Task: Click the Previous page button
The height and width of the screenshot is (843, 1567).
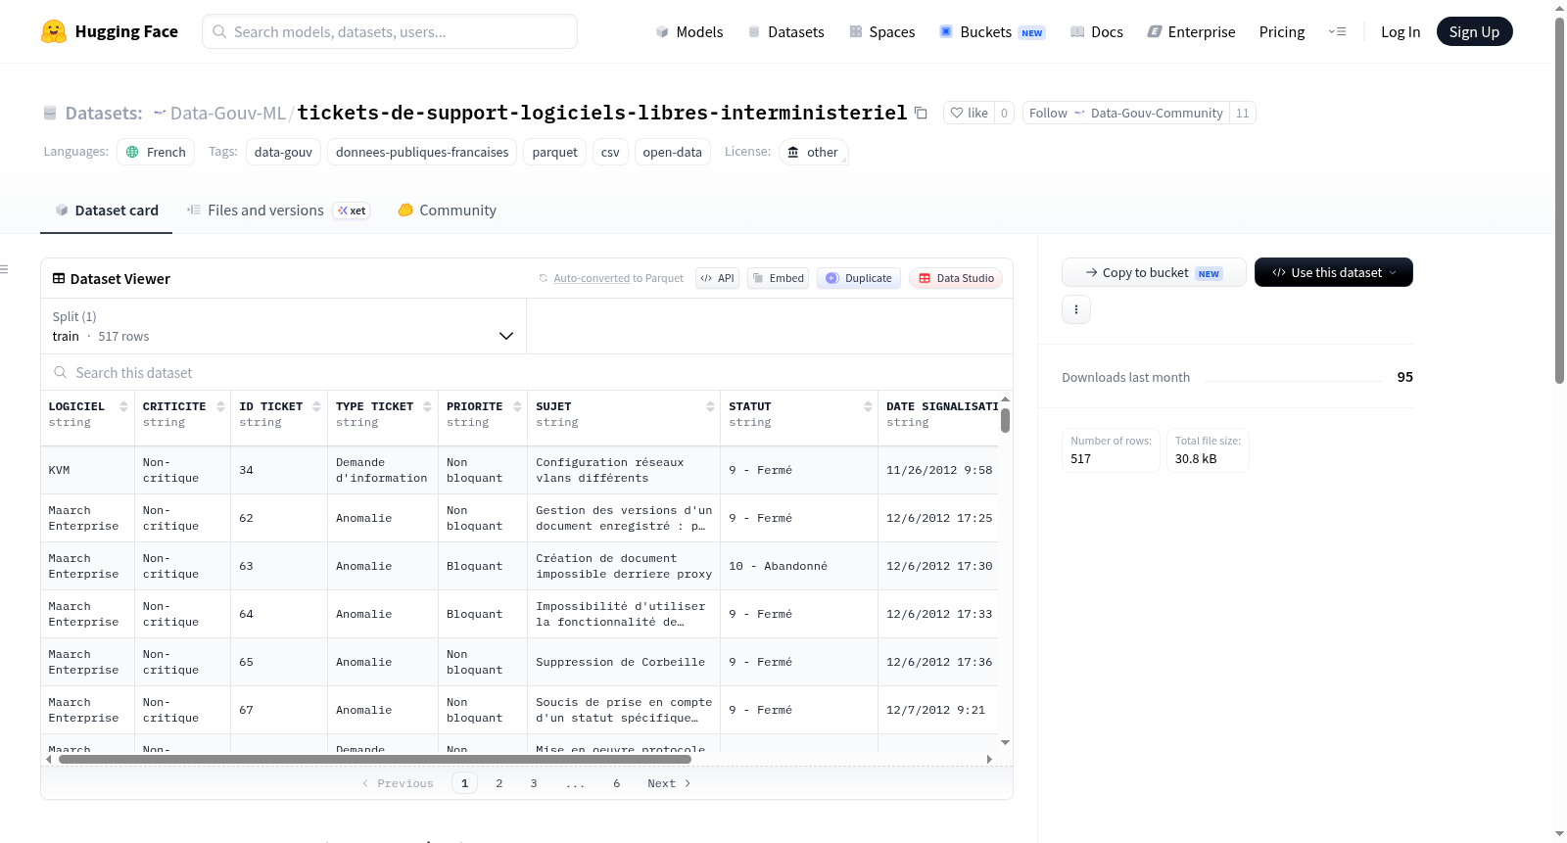Action: (x=398, y=783)
